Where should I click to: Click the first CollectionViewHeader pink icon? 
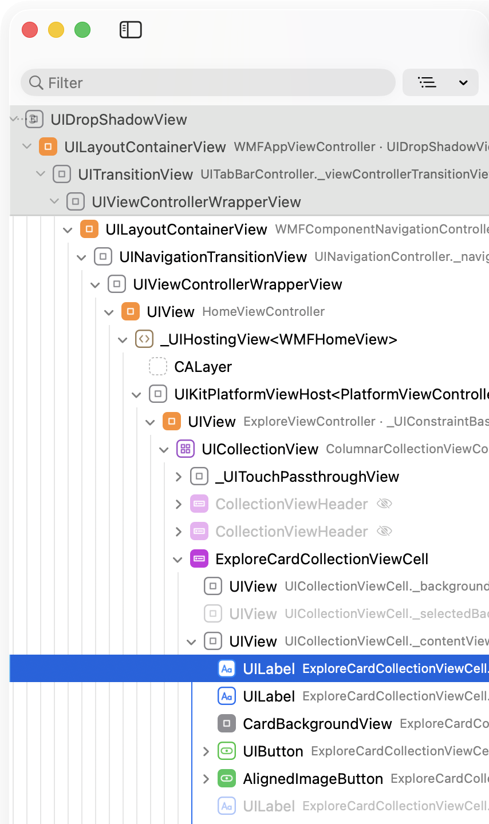pos(199,504)
